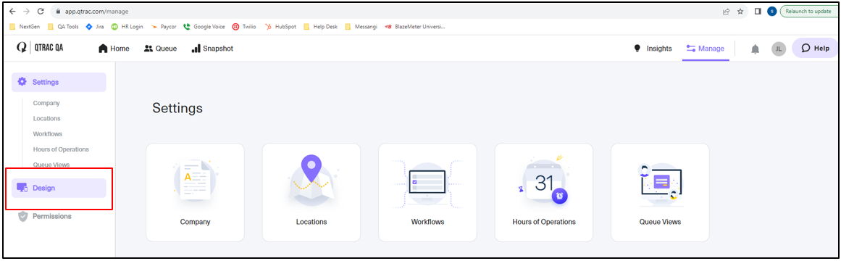Open the Locations map pin card
Viewport: 841px width, 261px height.
pyautogui.click(x=311, y=192)
